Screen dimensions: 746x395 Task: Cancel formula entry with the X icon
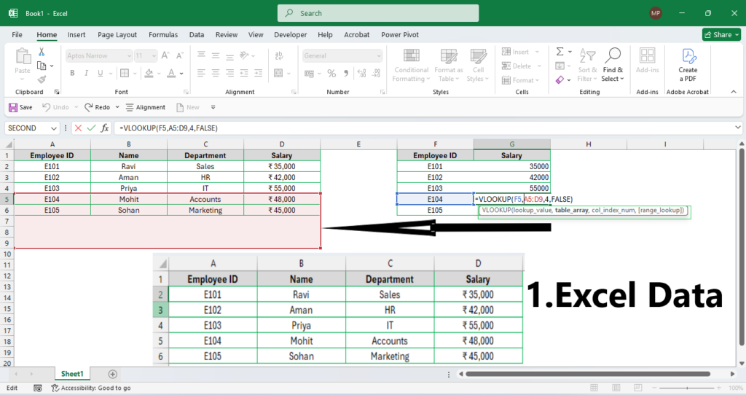pos(78,128)
